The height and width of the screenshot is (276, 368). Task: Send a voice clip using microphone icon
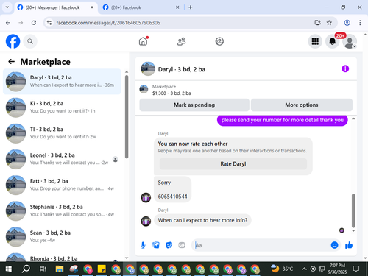143,245
